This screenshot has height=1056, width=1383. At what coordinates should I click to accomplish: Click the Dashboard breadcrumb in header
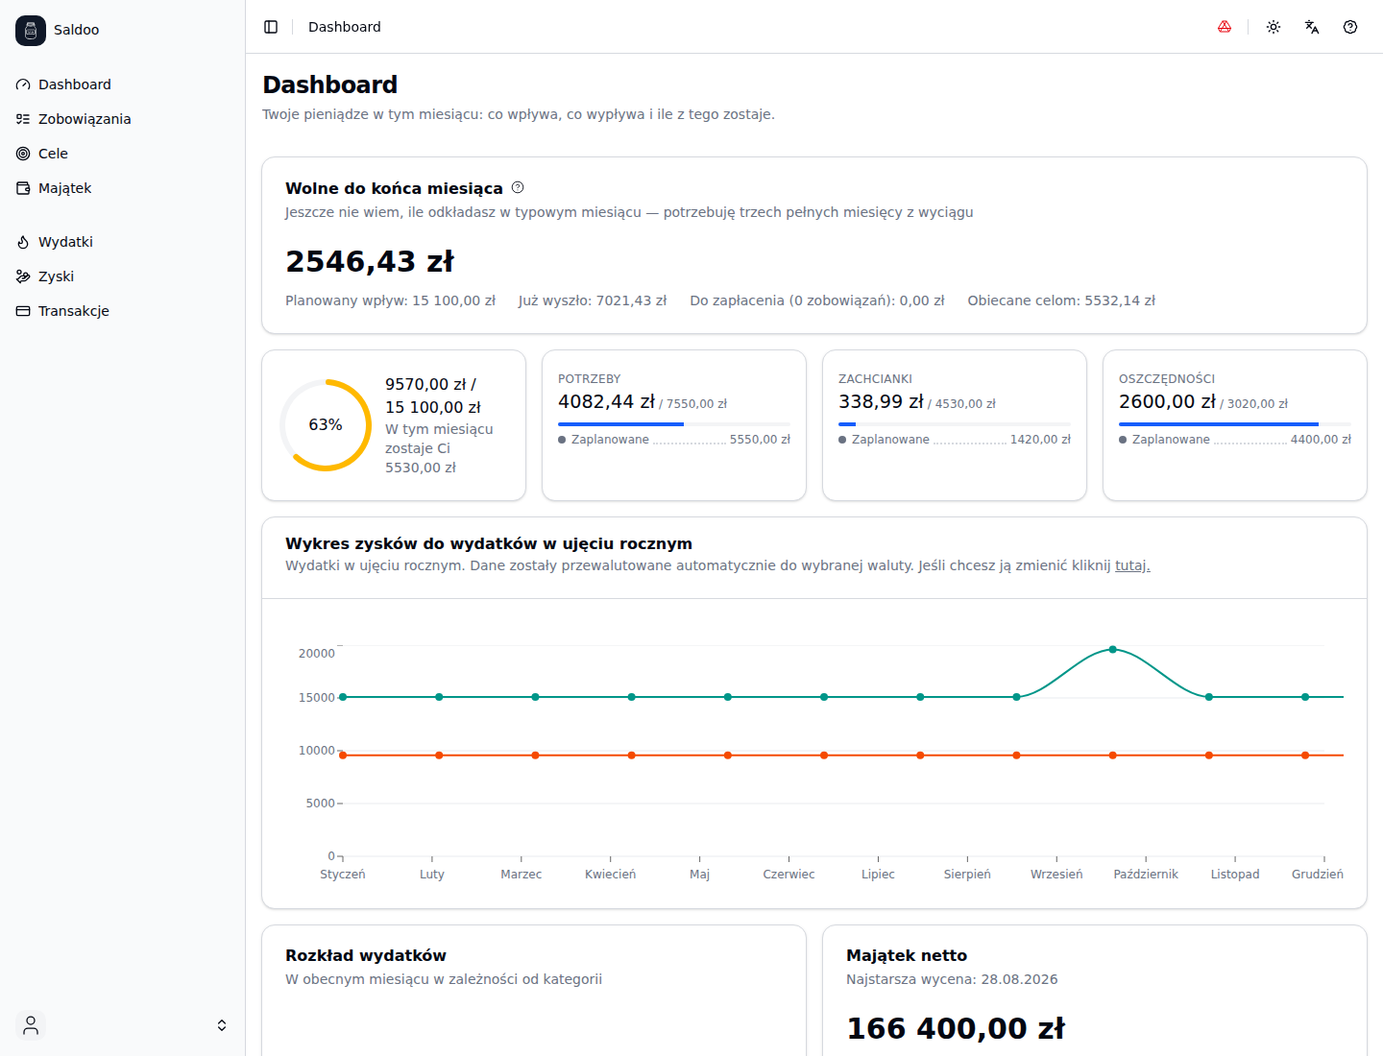[x=345, y=27]
